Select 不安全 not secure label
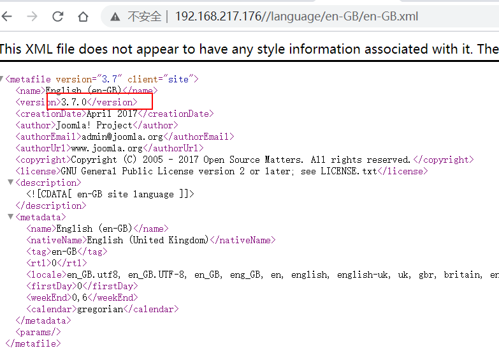The width and height of the screenshot is (499, 362). click(145, 16)
